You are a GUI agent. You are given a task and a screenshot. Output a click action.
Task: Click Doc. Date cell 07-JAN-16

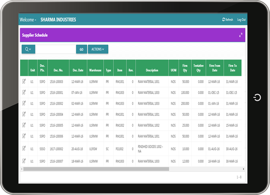[x=77, y=93]
